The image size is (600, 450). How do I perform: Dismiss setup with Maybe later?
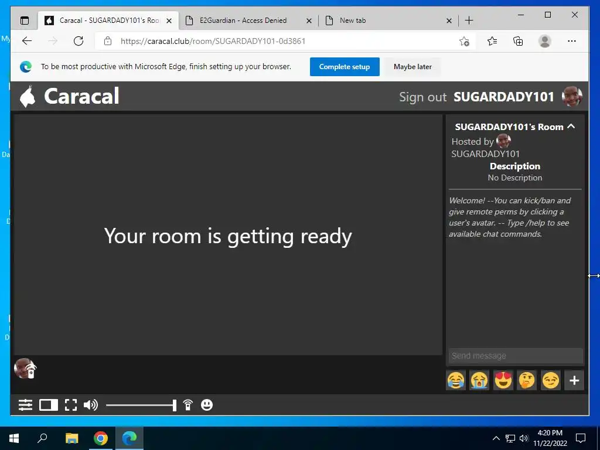(x=412, y=67)
